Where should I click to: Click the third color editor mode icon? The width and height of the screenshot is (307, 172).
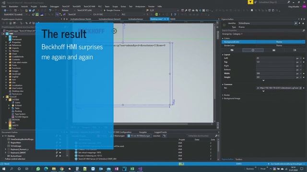click(x=274, y=50)
